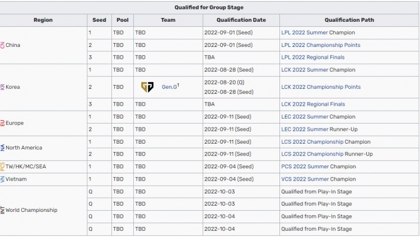This screenshot has width=420, height=237.
Task: Open LEC 2022 Summer link in Runner-Up row
Action: (x=305, y=129)
